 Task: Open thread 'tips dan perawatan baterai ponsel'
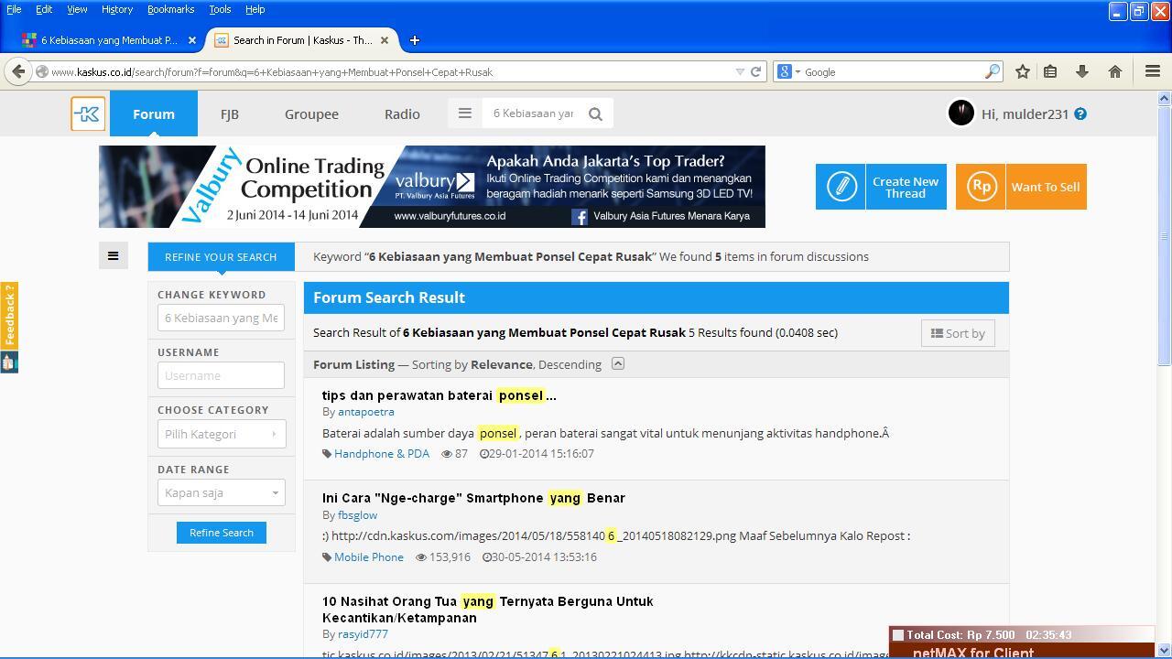pyautogui.click(x=439, y=395)
